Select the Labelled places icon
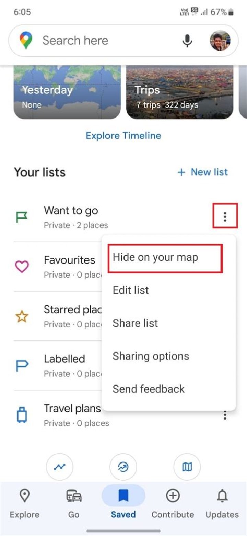The image size is (247, 536). 22,365
